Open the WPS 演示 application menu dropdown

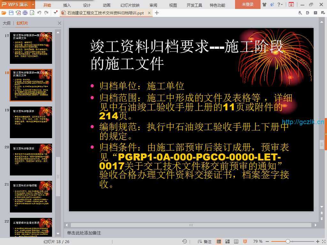33,4
